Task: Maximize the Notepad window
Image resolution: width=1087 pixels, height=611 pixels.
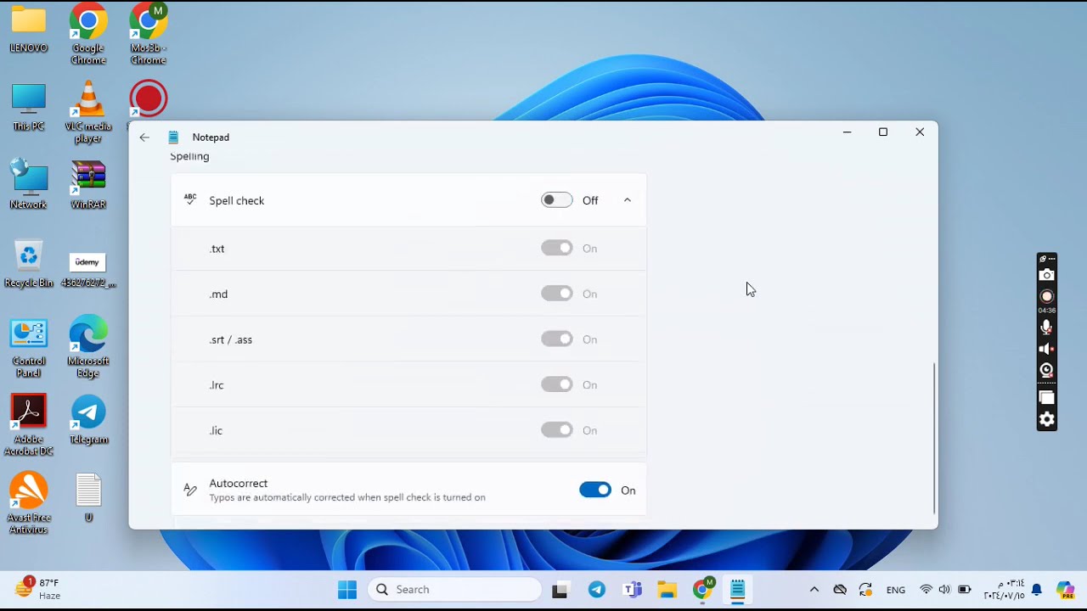Action: pos(883,132)
